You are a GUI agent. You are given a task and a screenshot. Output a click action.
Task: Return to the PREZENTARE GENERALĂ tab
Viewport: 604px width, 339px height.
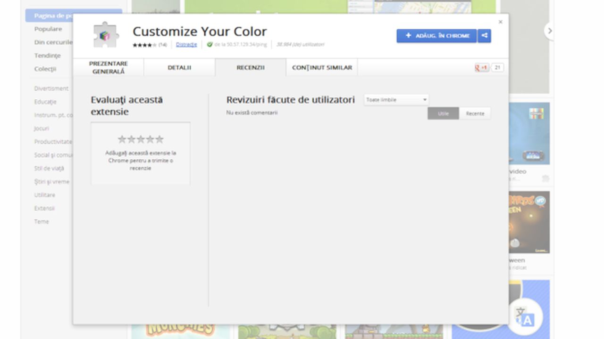[109, 67]
